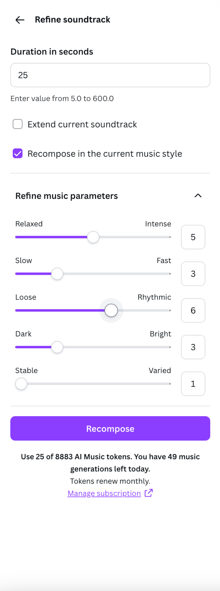
Task: Click the Relaxed/Intense value box showing 5
Action: (193, 237)
